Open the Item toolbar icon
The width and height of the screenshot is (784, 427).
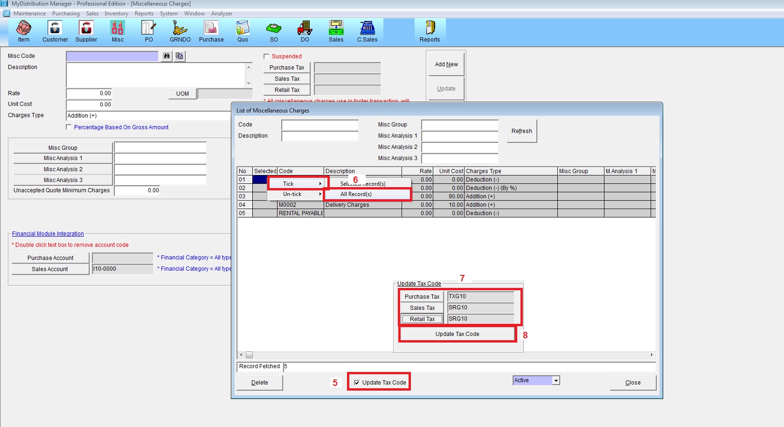23,31
